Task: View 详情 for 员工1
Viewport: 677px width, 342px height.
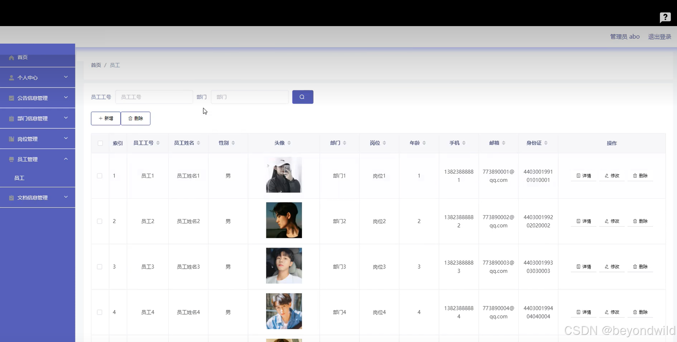Action: pyautogui.click(x=584, y=176)
